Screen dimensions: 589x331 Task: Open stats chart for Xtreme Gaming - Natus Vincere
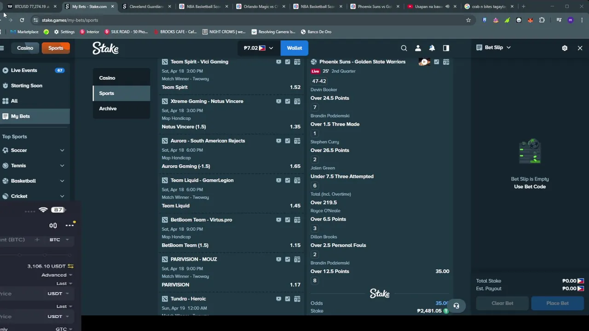(x=288, y=101)
